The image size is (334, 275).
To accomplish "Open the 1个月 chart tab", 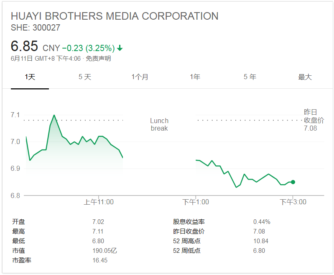I will tap(140, 77).
